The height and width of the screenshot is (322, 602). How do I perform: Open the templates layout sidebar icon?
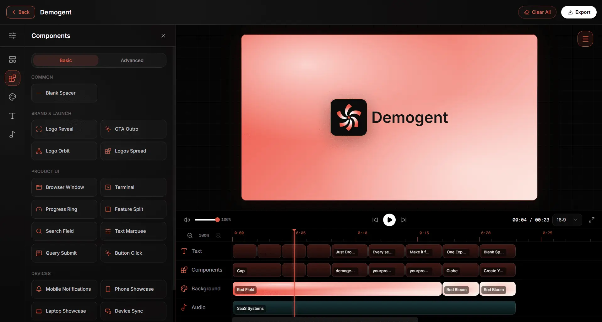(12, 60)
